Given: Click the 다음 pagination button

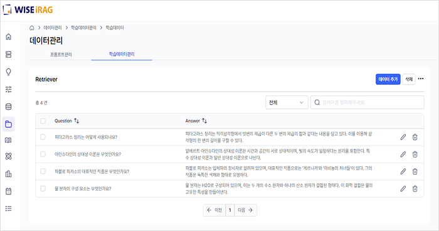Looking at the screenshot, I should 245,210.
